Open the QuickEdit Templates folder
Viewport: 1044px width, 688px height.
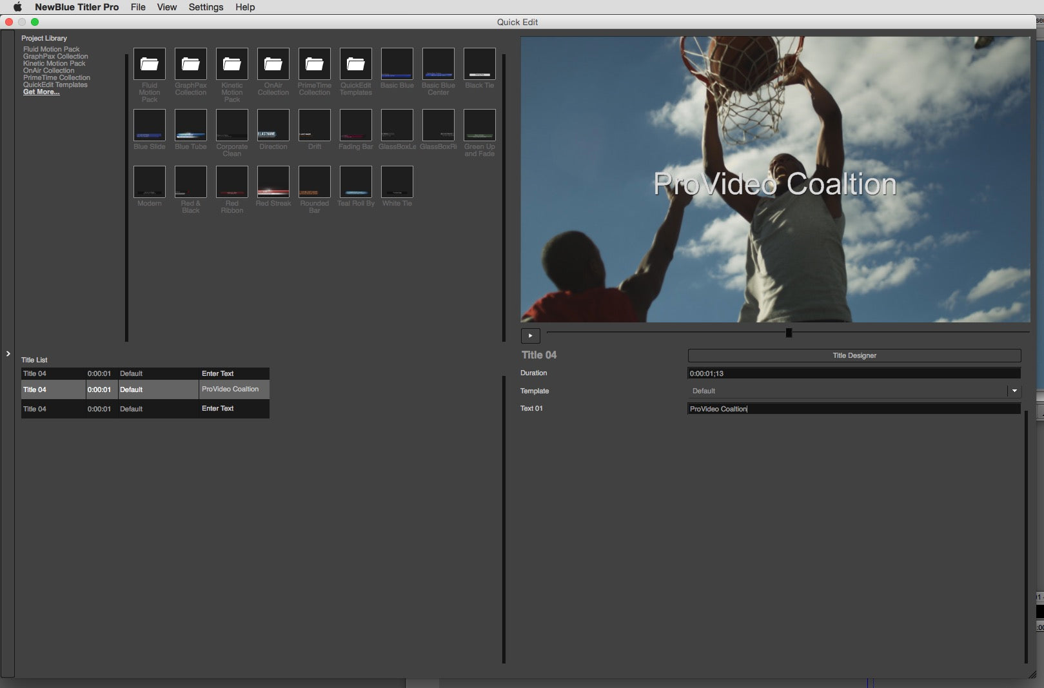pos(355,64)
